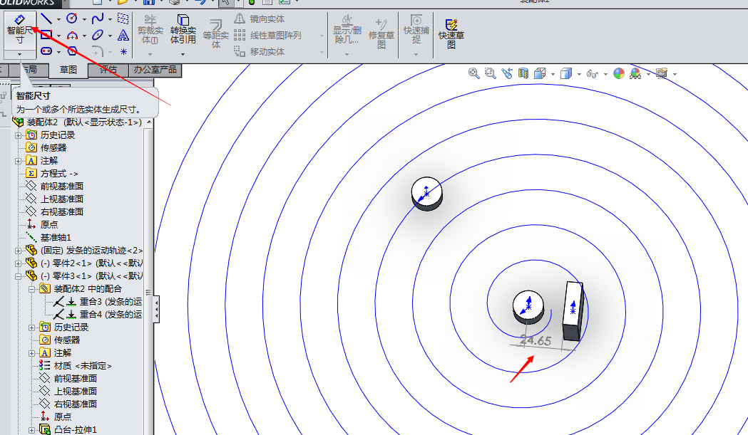Image resolution: width=748 pixels, height=435 pixels.
Task: Click the Previous View icon
Action: pos(506,73)
